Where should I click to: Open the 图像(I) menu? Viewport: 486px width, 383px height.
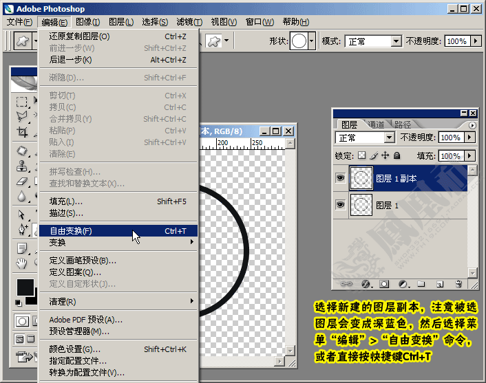(87, 22)
